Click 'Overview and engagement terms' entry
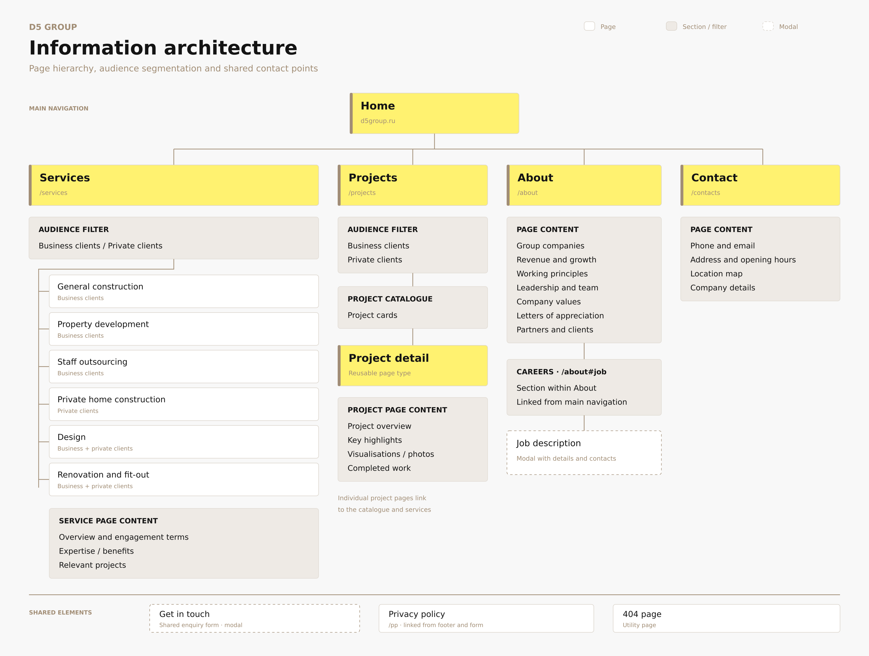 point(124,537)
